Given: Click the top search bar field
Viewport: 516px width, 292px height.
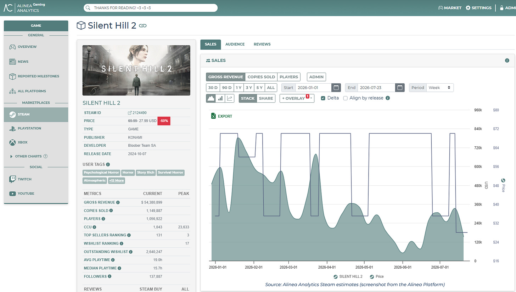Looking at the screenshot, I should (x=150, y=8).
